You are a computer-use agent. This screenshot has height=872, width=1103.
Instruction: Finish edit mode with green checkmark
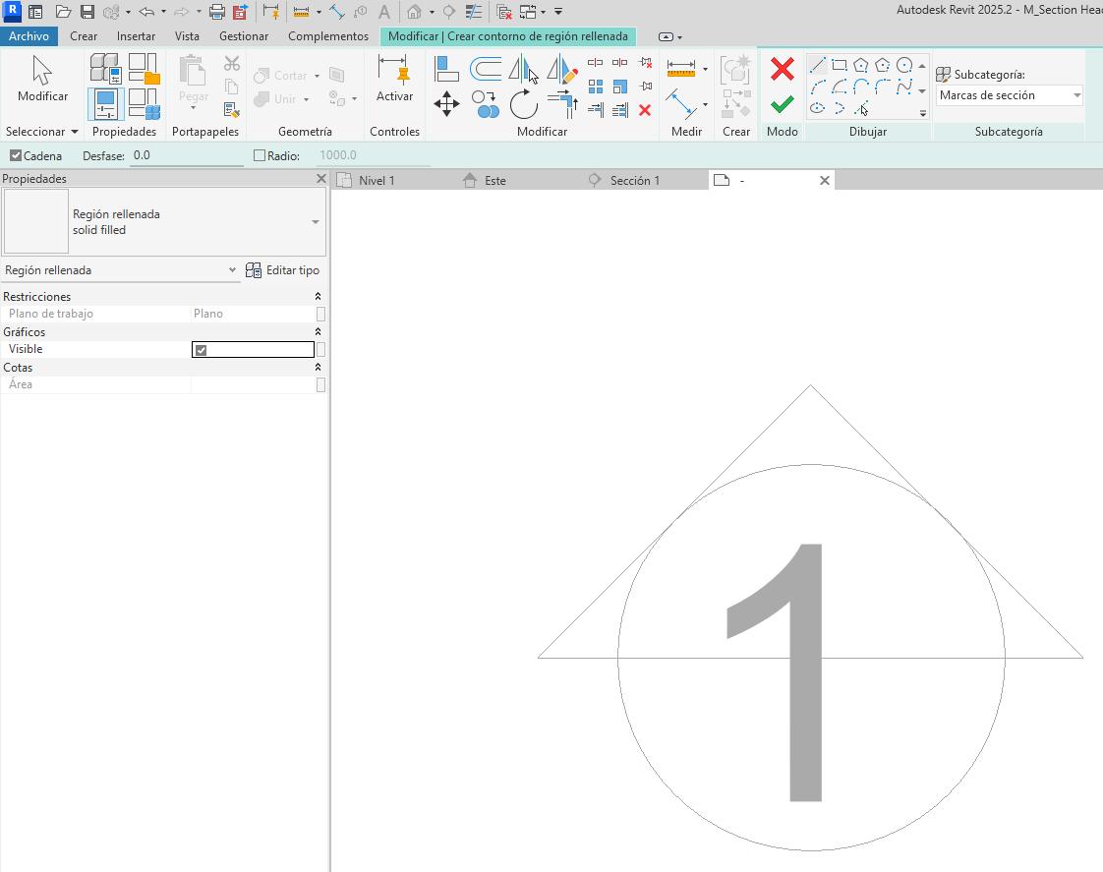[783, 105]
